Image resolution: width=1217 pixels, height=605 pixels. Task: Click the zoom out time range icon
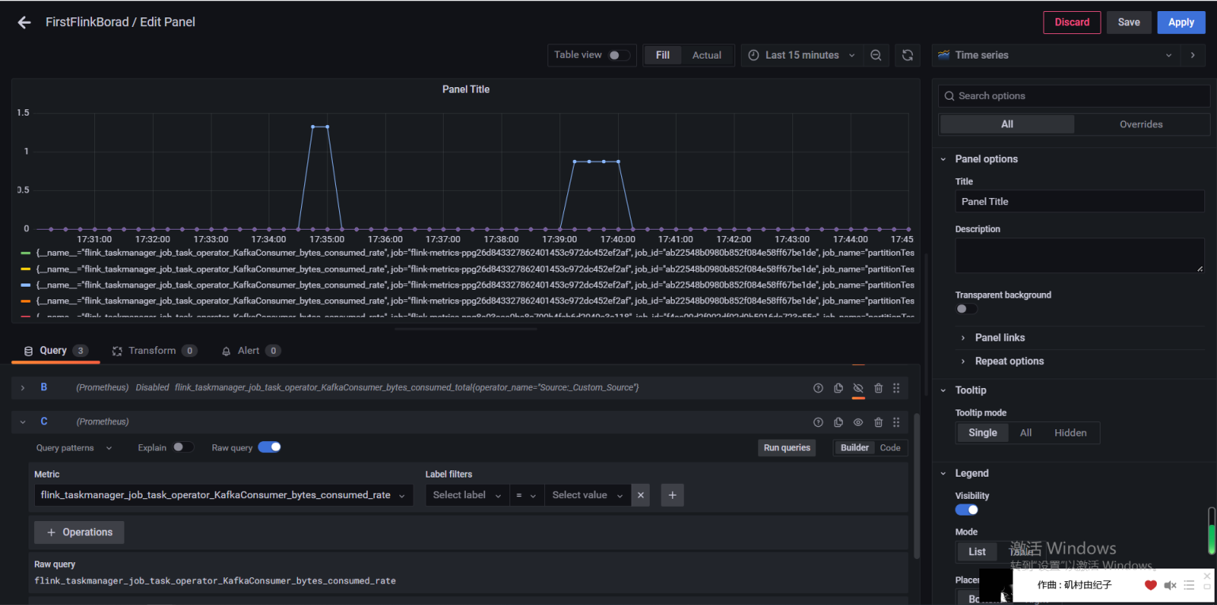876,55
